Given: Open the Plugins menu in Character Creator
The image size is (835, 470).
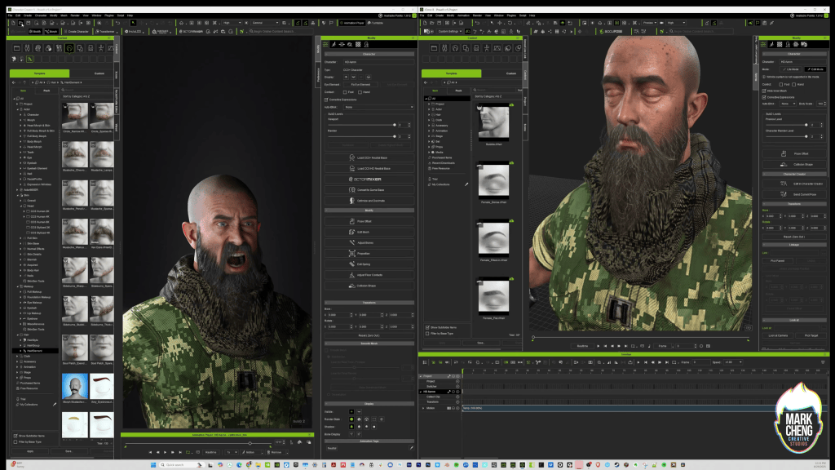Looking at the screenshot, I should tap(109, 16).
